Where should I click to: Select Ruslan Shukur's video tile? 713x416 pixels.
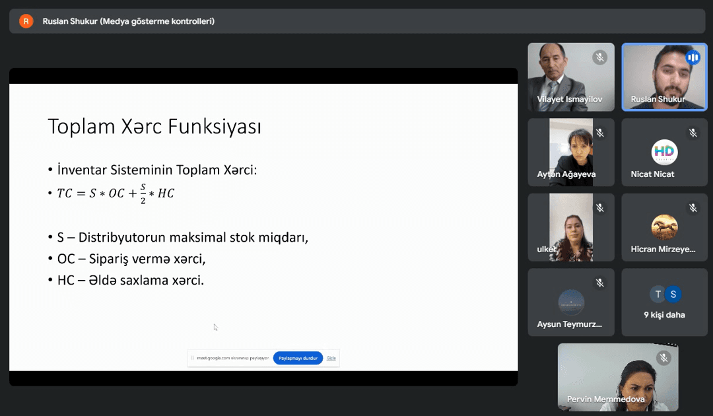(664, 77)
